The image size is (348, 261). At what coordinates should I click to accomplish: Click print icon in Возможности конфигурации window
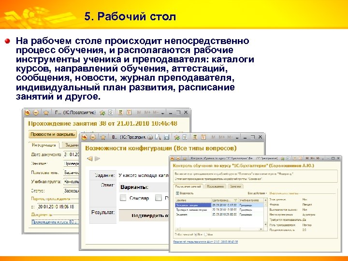pyautogui.click(x=150, y=137)
